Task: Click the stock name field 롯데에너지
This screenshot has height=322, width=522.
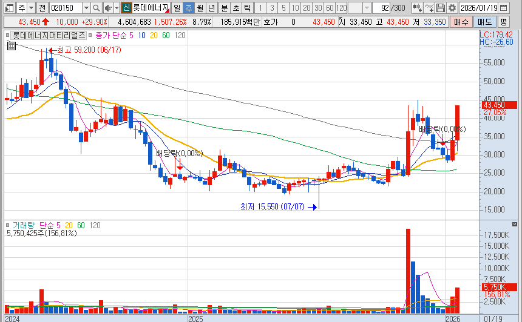Action: coord(151,8)
